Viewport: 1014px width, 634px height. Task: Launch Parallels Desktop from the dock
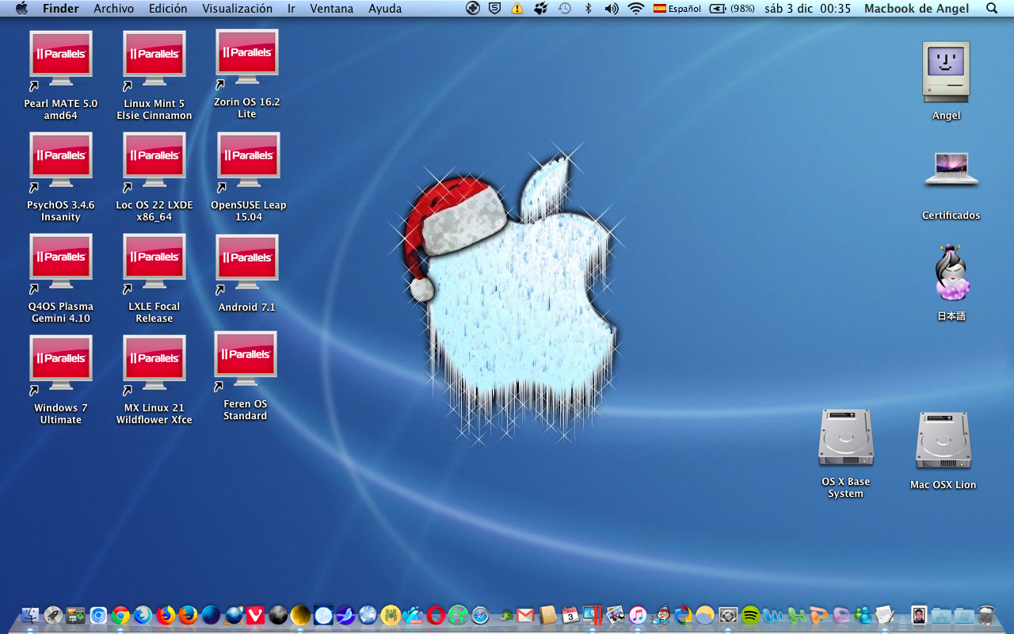point(593,615)
